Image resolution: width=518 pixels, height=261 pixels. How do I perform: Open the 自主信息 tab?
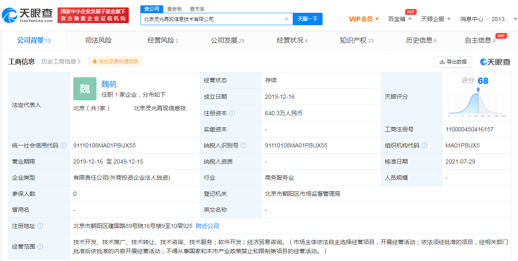(480, 40)
